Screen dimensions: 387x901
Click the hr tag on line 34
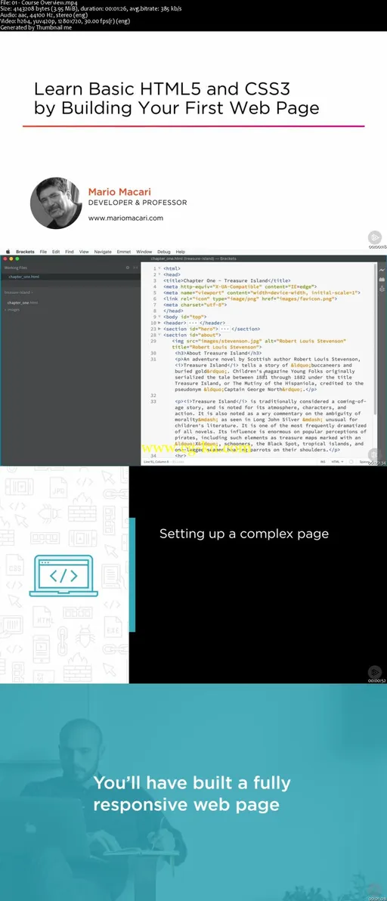[x=181, y=456]
